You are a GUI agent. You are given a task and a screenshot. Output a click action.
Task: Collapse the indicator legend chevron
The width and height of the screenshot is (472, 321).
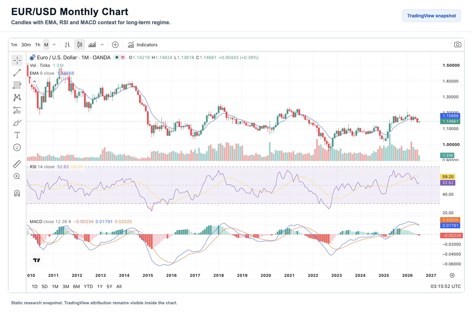[x=34, y=81]
